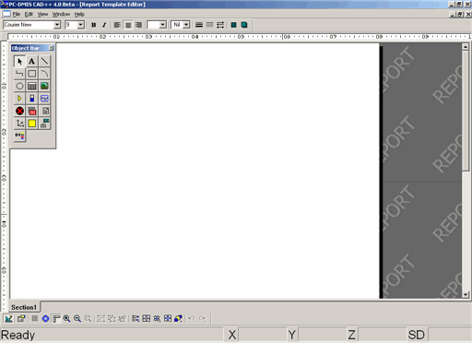
Task: Select the red X on black circle tool
Action: 19,111
